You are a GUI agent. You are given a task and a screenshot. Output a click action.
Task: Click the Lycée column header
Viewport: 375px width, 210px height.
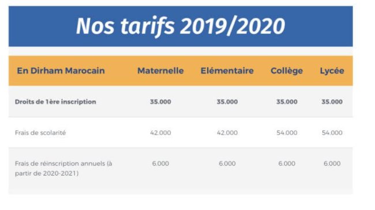pos(332,71)
